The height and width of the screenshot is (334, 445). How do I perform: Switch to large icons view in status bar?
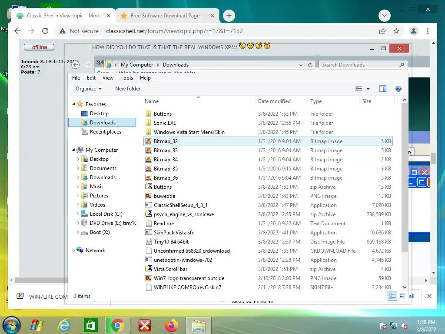(402, 296)
